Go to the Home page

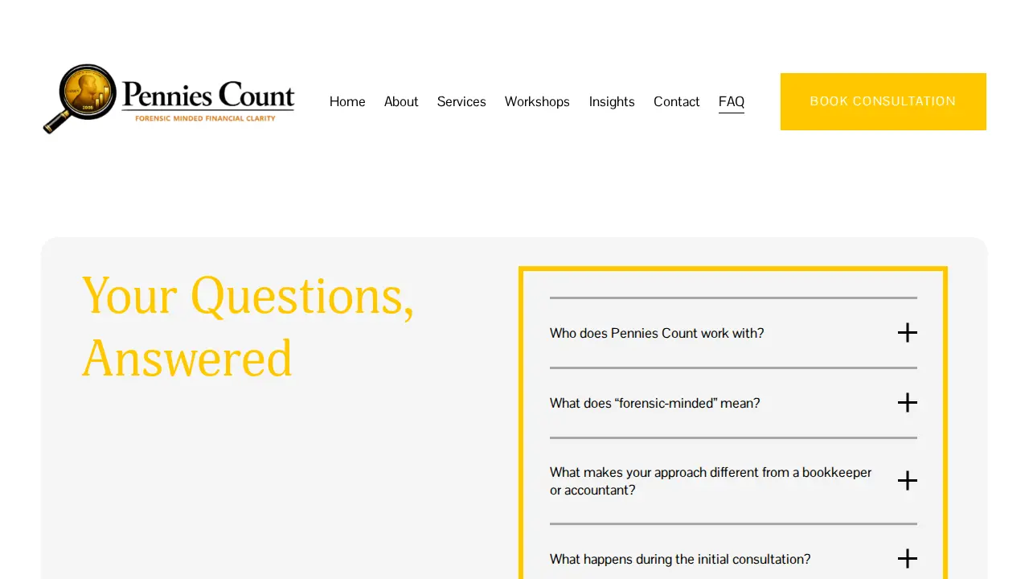point(347,101)
